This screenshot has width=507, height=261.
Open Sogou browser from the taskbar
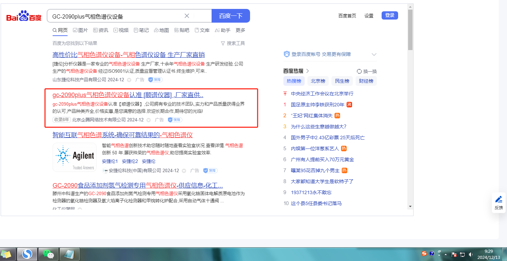27,254
